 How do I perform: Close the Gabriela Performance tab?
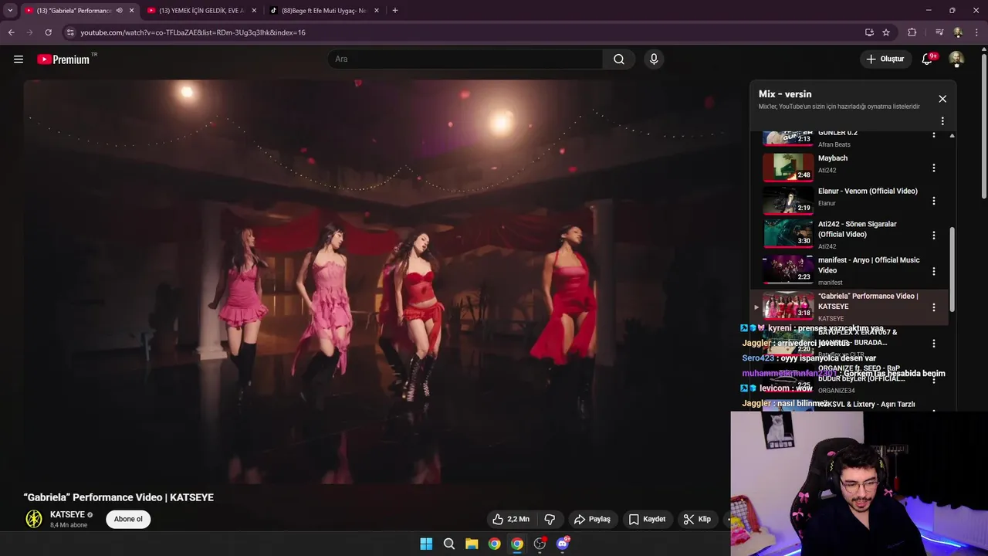click(x=131, y=11)
